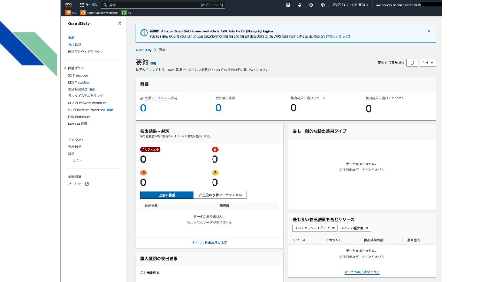This screenshot has width=502, height=282.
Task: Dismiss the Malaysia Region announcement banner
Action: tap(429, 31)
